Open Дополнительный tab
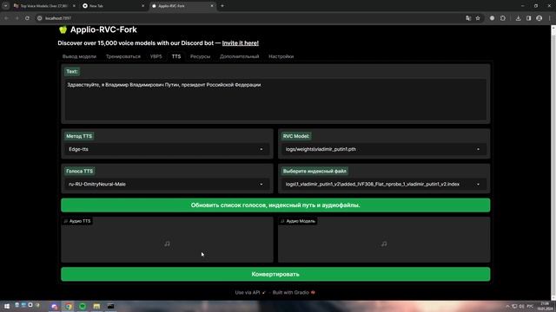Image resolution: width=556 pixels, height=312 pixels. pyautogui.click(x=240, y=56)
